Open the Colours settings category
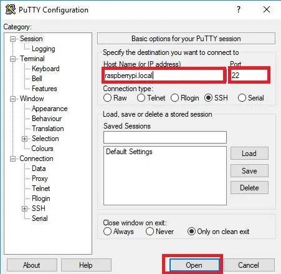Viewport: 281px width, 274px height. click(42, 149)
